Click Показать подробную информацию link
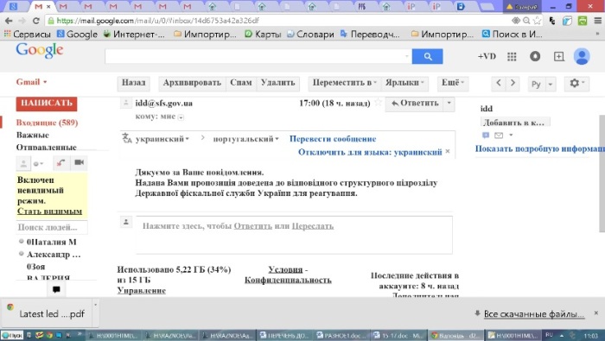 pos(540,148)
